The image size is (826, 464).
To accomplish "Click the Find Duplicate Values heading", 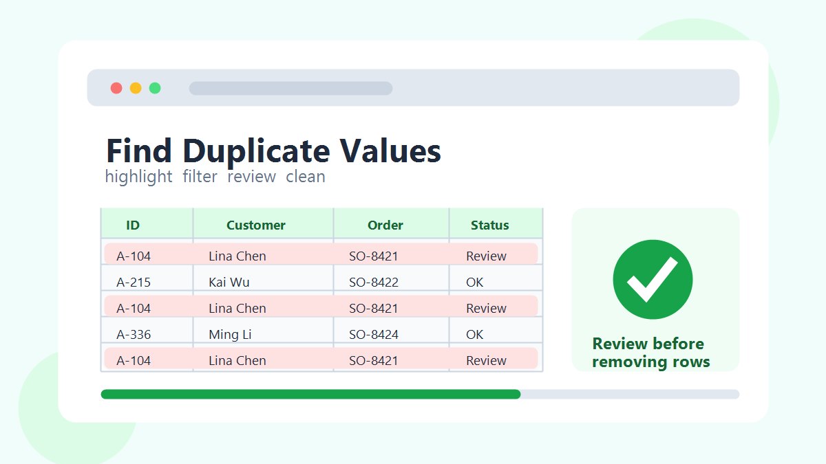I will tap(273, 151).
